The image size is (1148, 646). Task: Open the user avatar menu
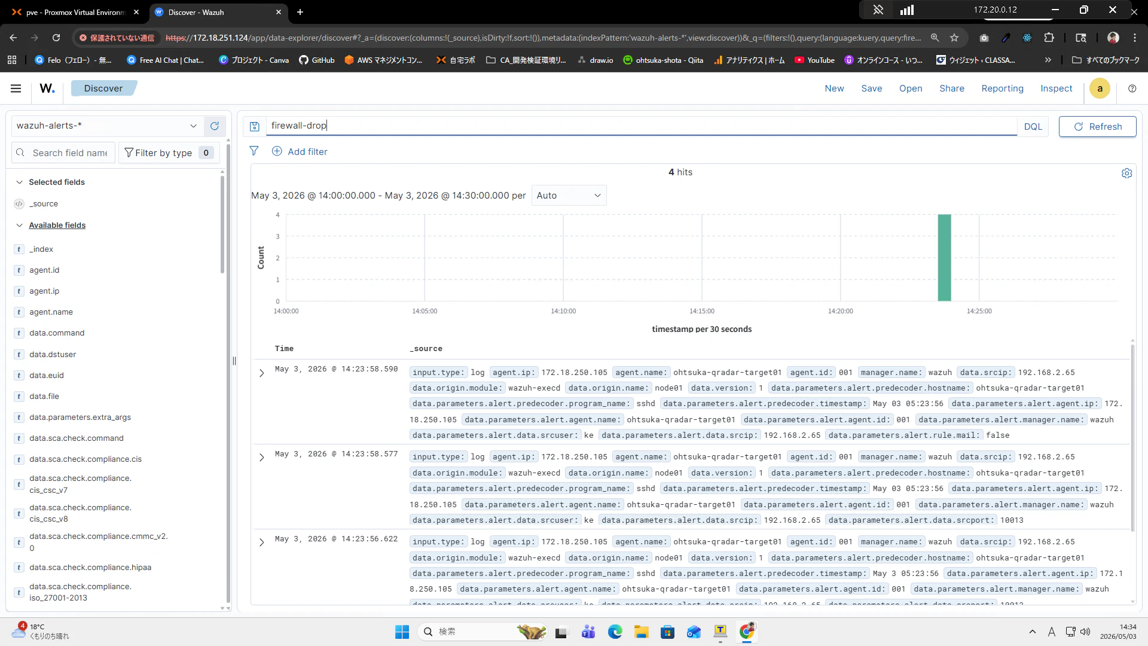(1100, 89)
